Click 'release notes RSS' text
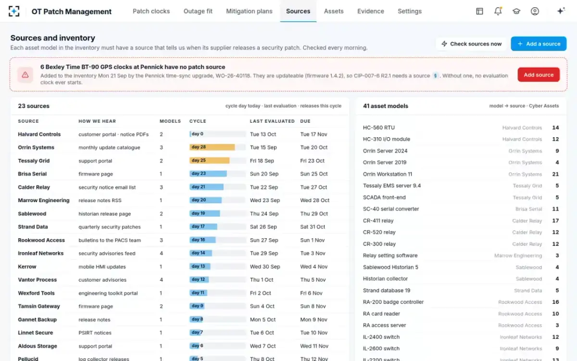 [x=100, y=200]
